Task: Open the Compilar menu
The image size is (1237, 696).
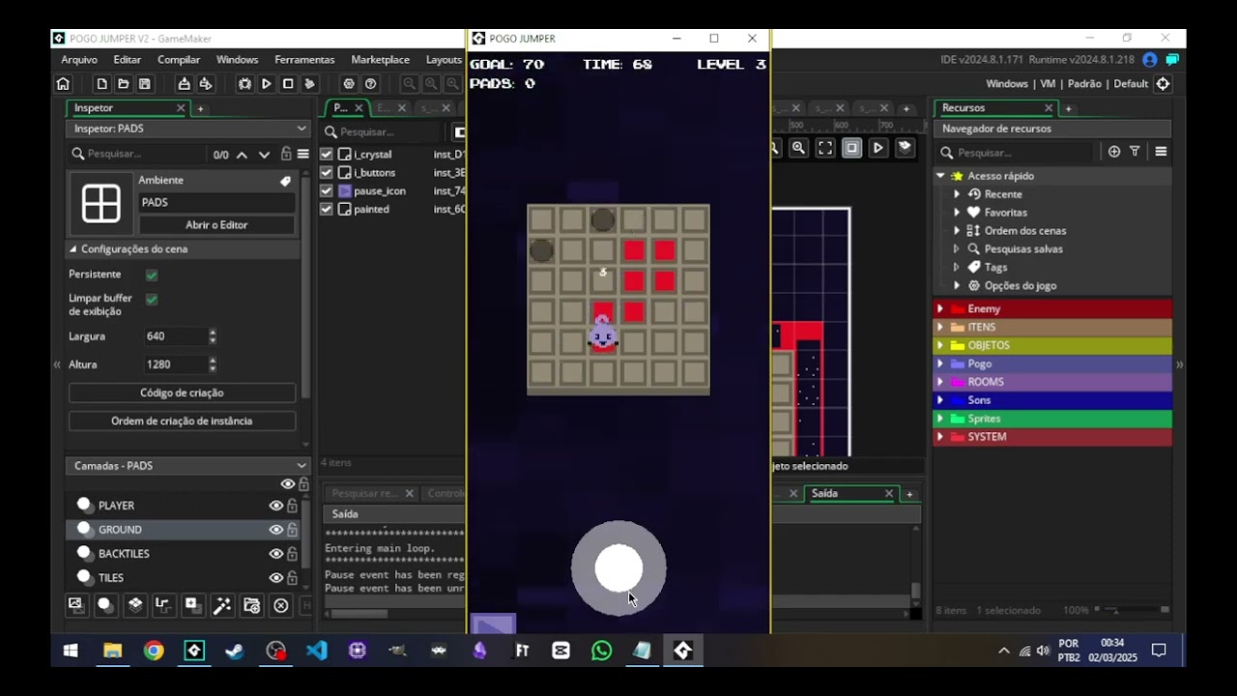Action: tap(179, 60)
